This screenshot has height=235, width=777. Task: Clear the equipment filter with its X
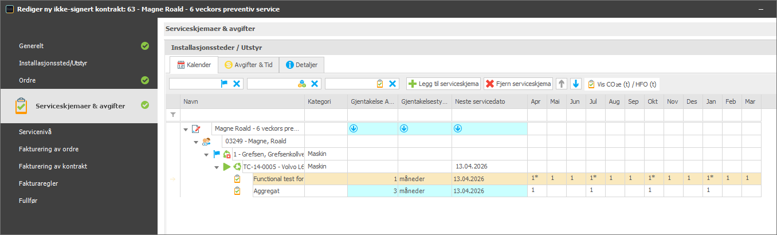(x=315, y=84)
